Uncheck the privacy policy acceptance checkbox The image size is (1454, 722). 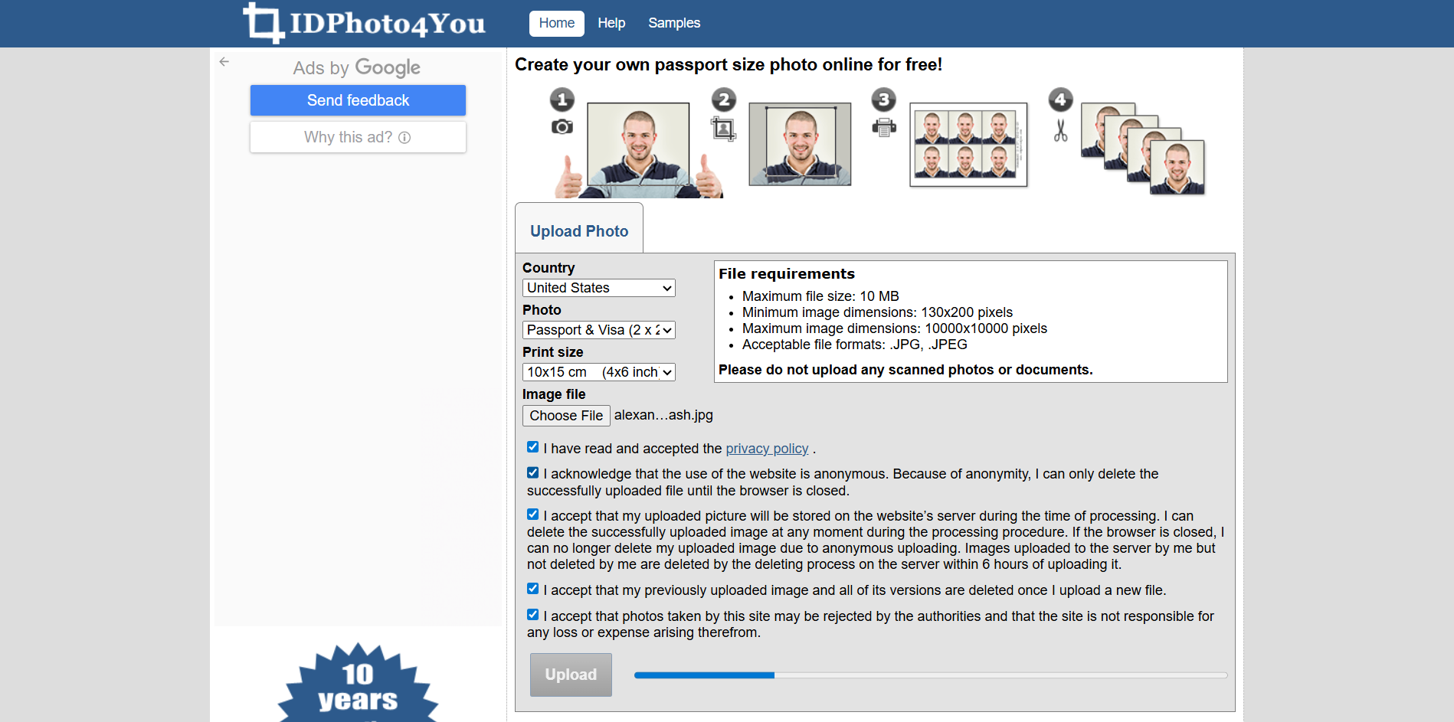click(532, 446)
